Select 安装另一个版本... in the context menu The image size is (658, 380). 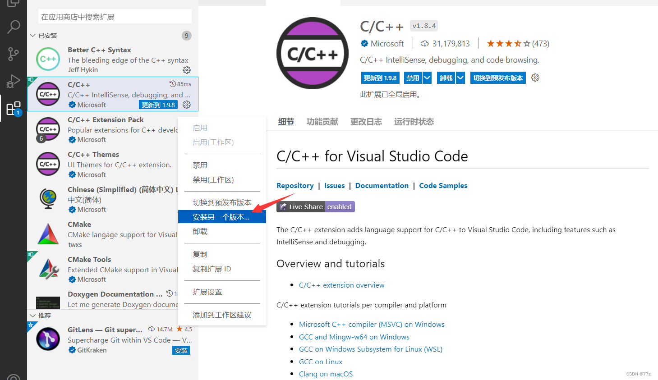click(222, 217)
